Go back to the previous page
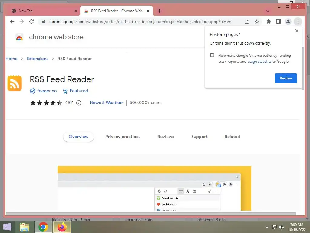The image size is (310, 233). pos(12,22)
